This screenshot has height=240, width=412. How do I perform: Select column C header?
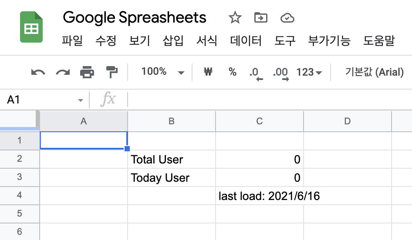(260, 121)
